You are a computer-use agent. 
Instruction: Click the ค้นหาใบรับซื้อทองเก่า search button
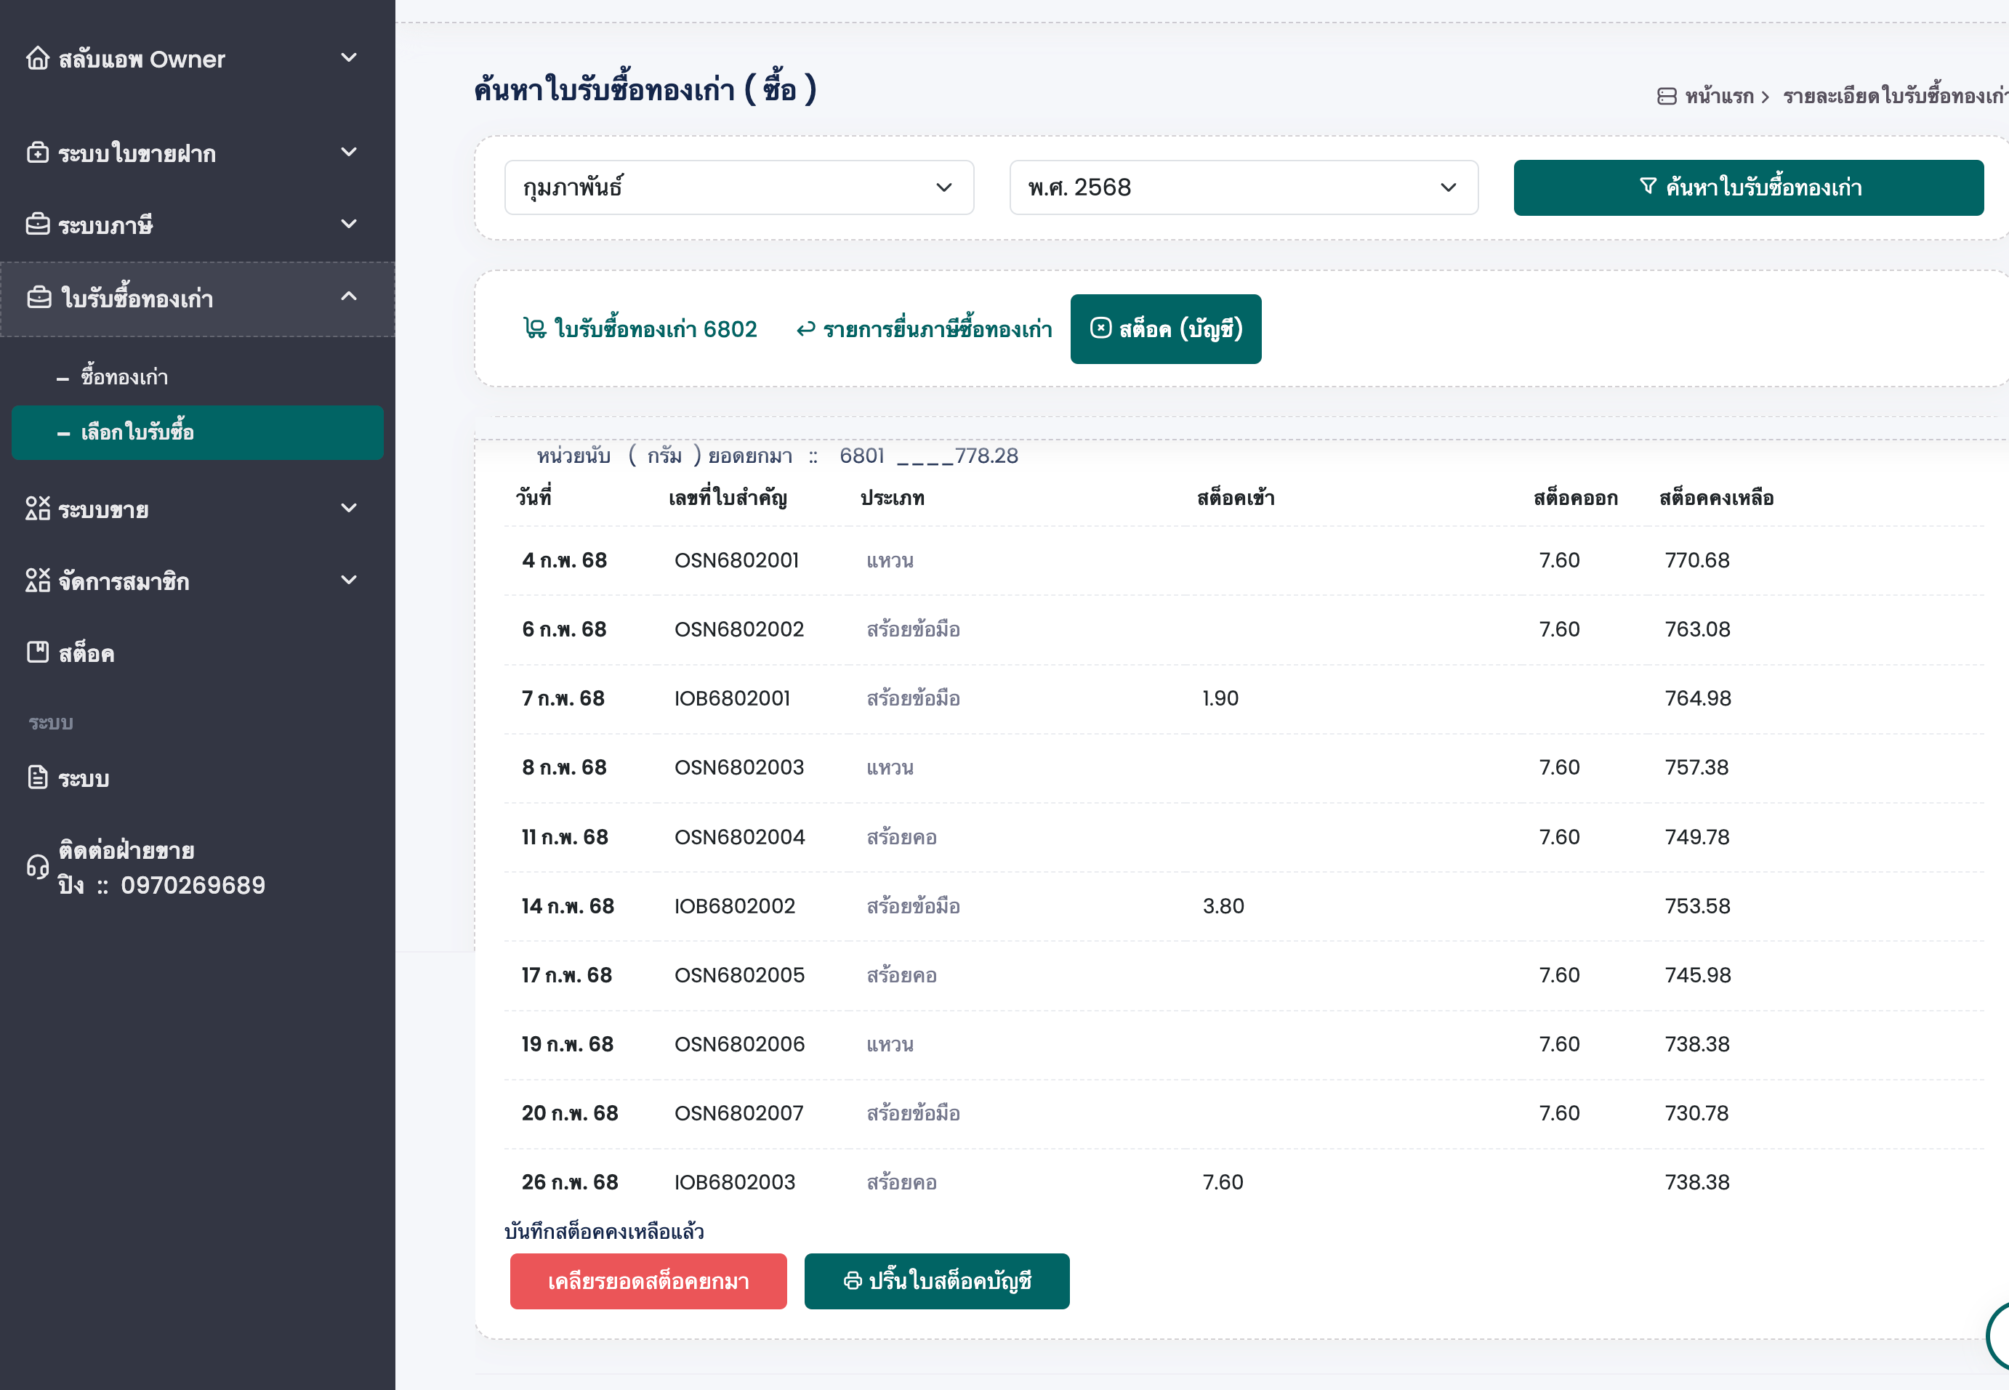(x=1747, y=187)
